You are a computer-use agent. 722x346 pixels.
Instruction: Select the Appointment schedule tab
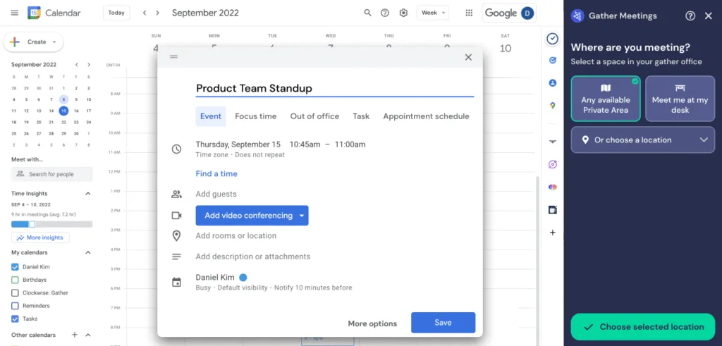pyautogui.click(x=426, y=116)
